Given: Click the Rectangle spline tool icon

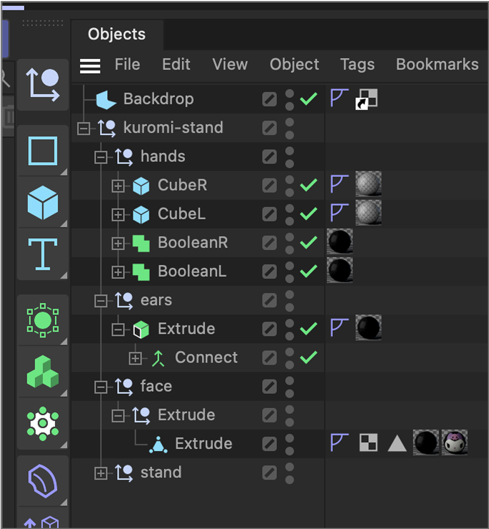Looking at the screenshot, I should 43,150.
